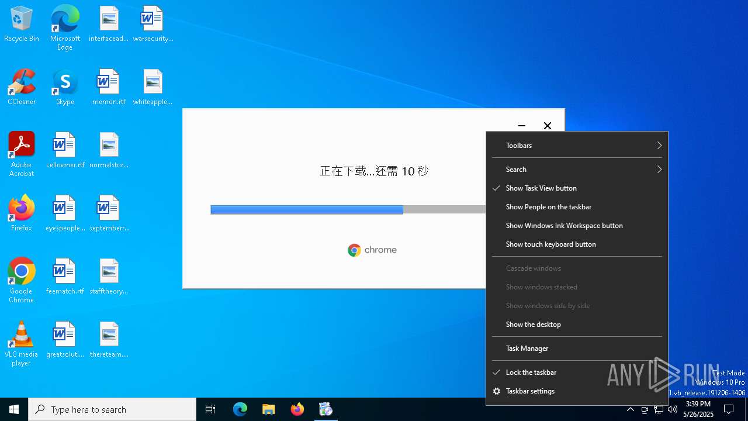The height and width of the screenshot is (421, 748).
Task: Select the normalstor image file icon
Action: [109, 151]
